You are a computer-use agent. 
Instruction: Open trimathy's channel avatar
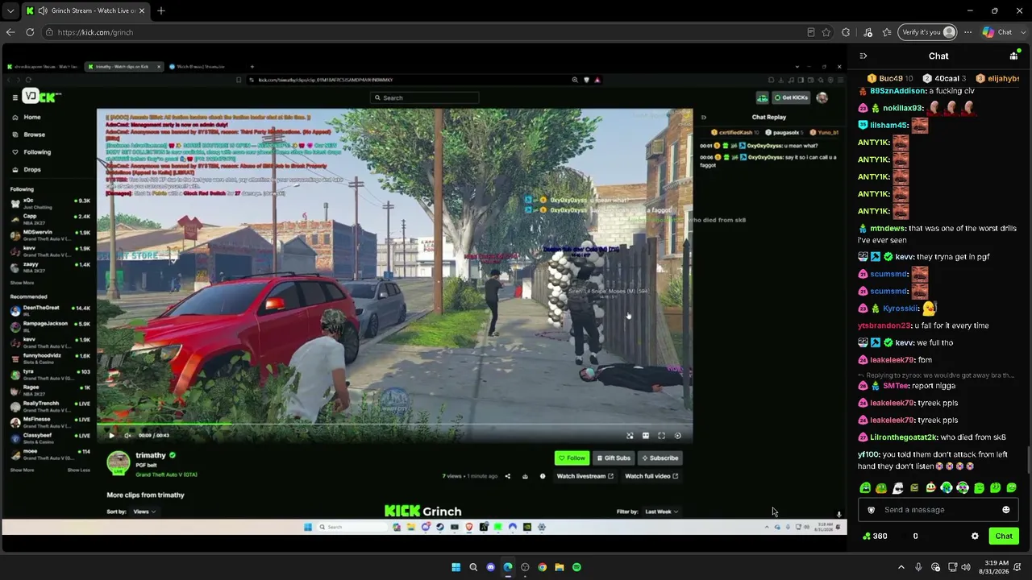click(119, 462)
